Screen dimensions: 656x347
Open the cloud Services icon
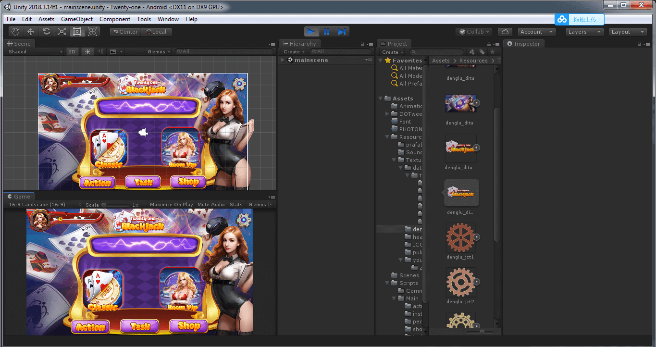pyautogui.click(x=505, y=32)
